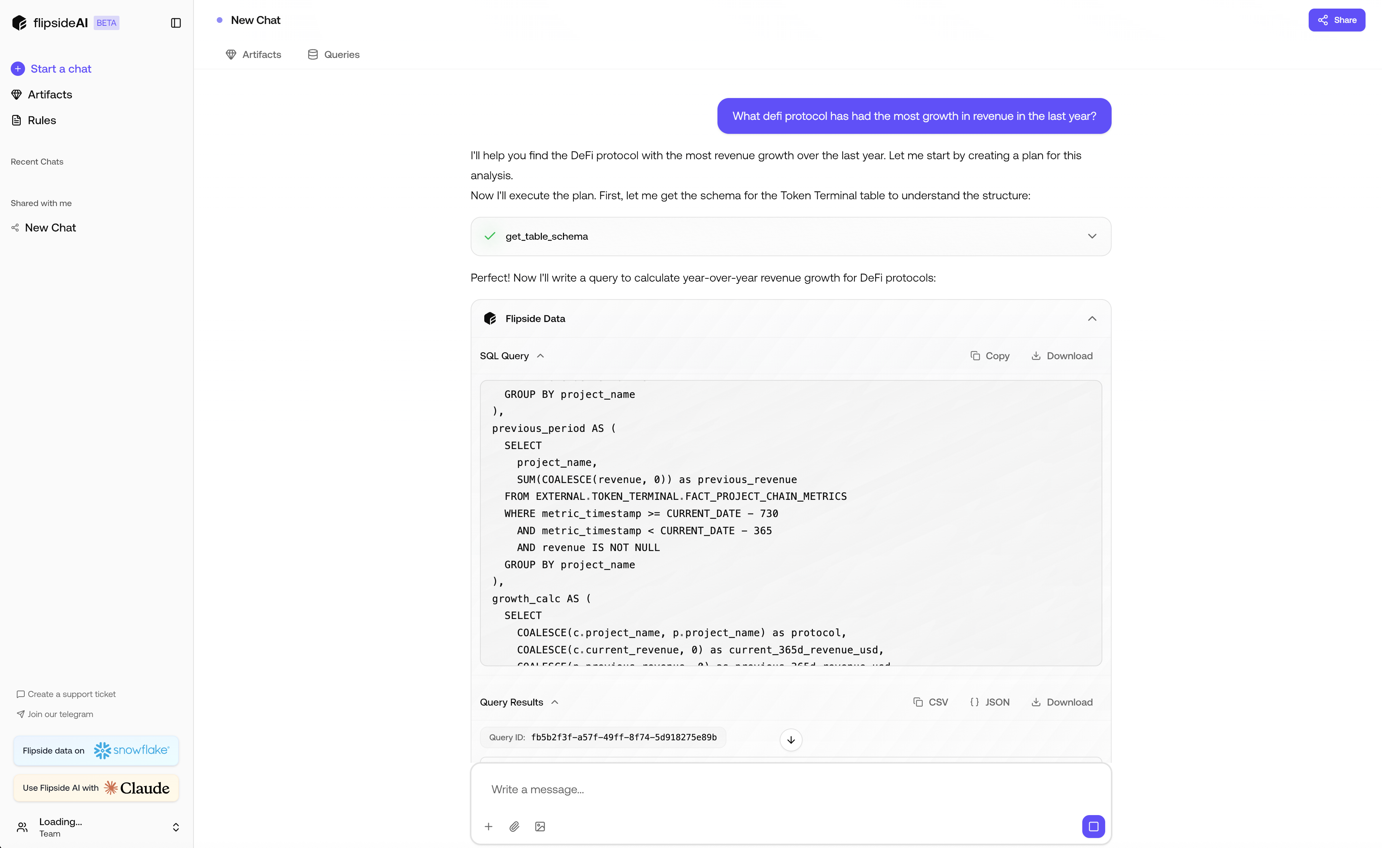
Task: Open Artifacts in the sidebar
Action: point(50,95)
